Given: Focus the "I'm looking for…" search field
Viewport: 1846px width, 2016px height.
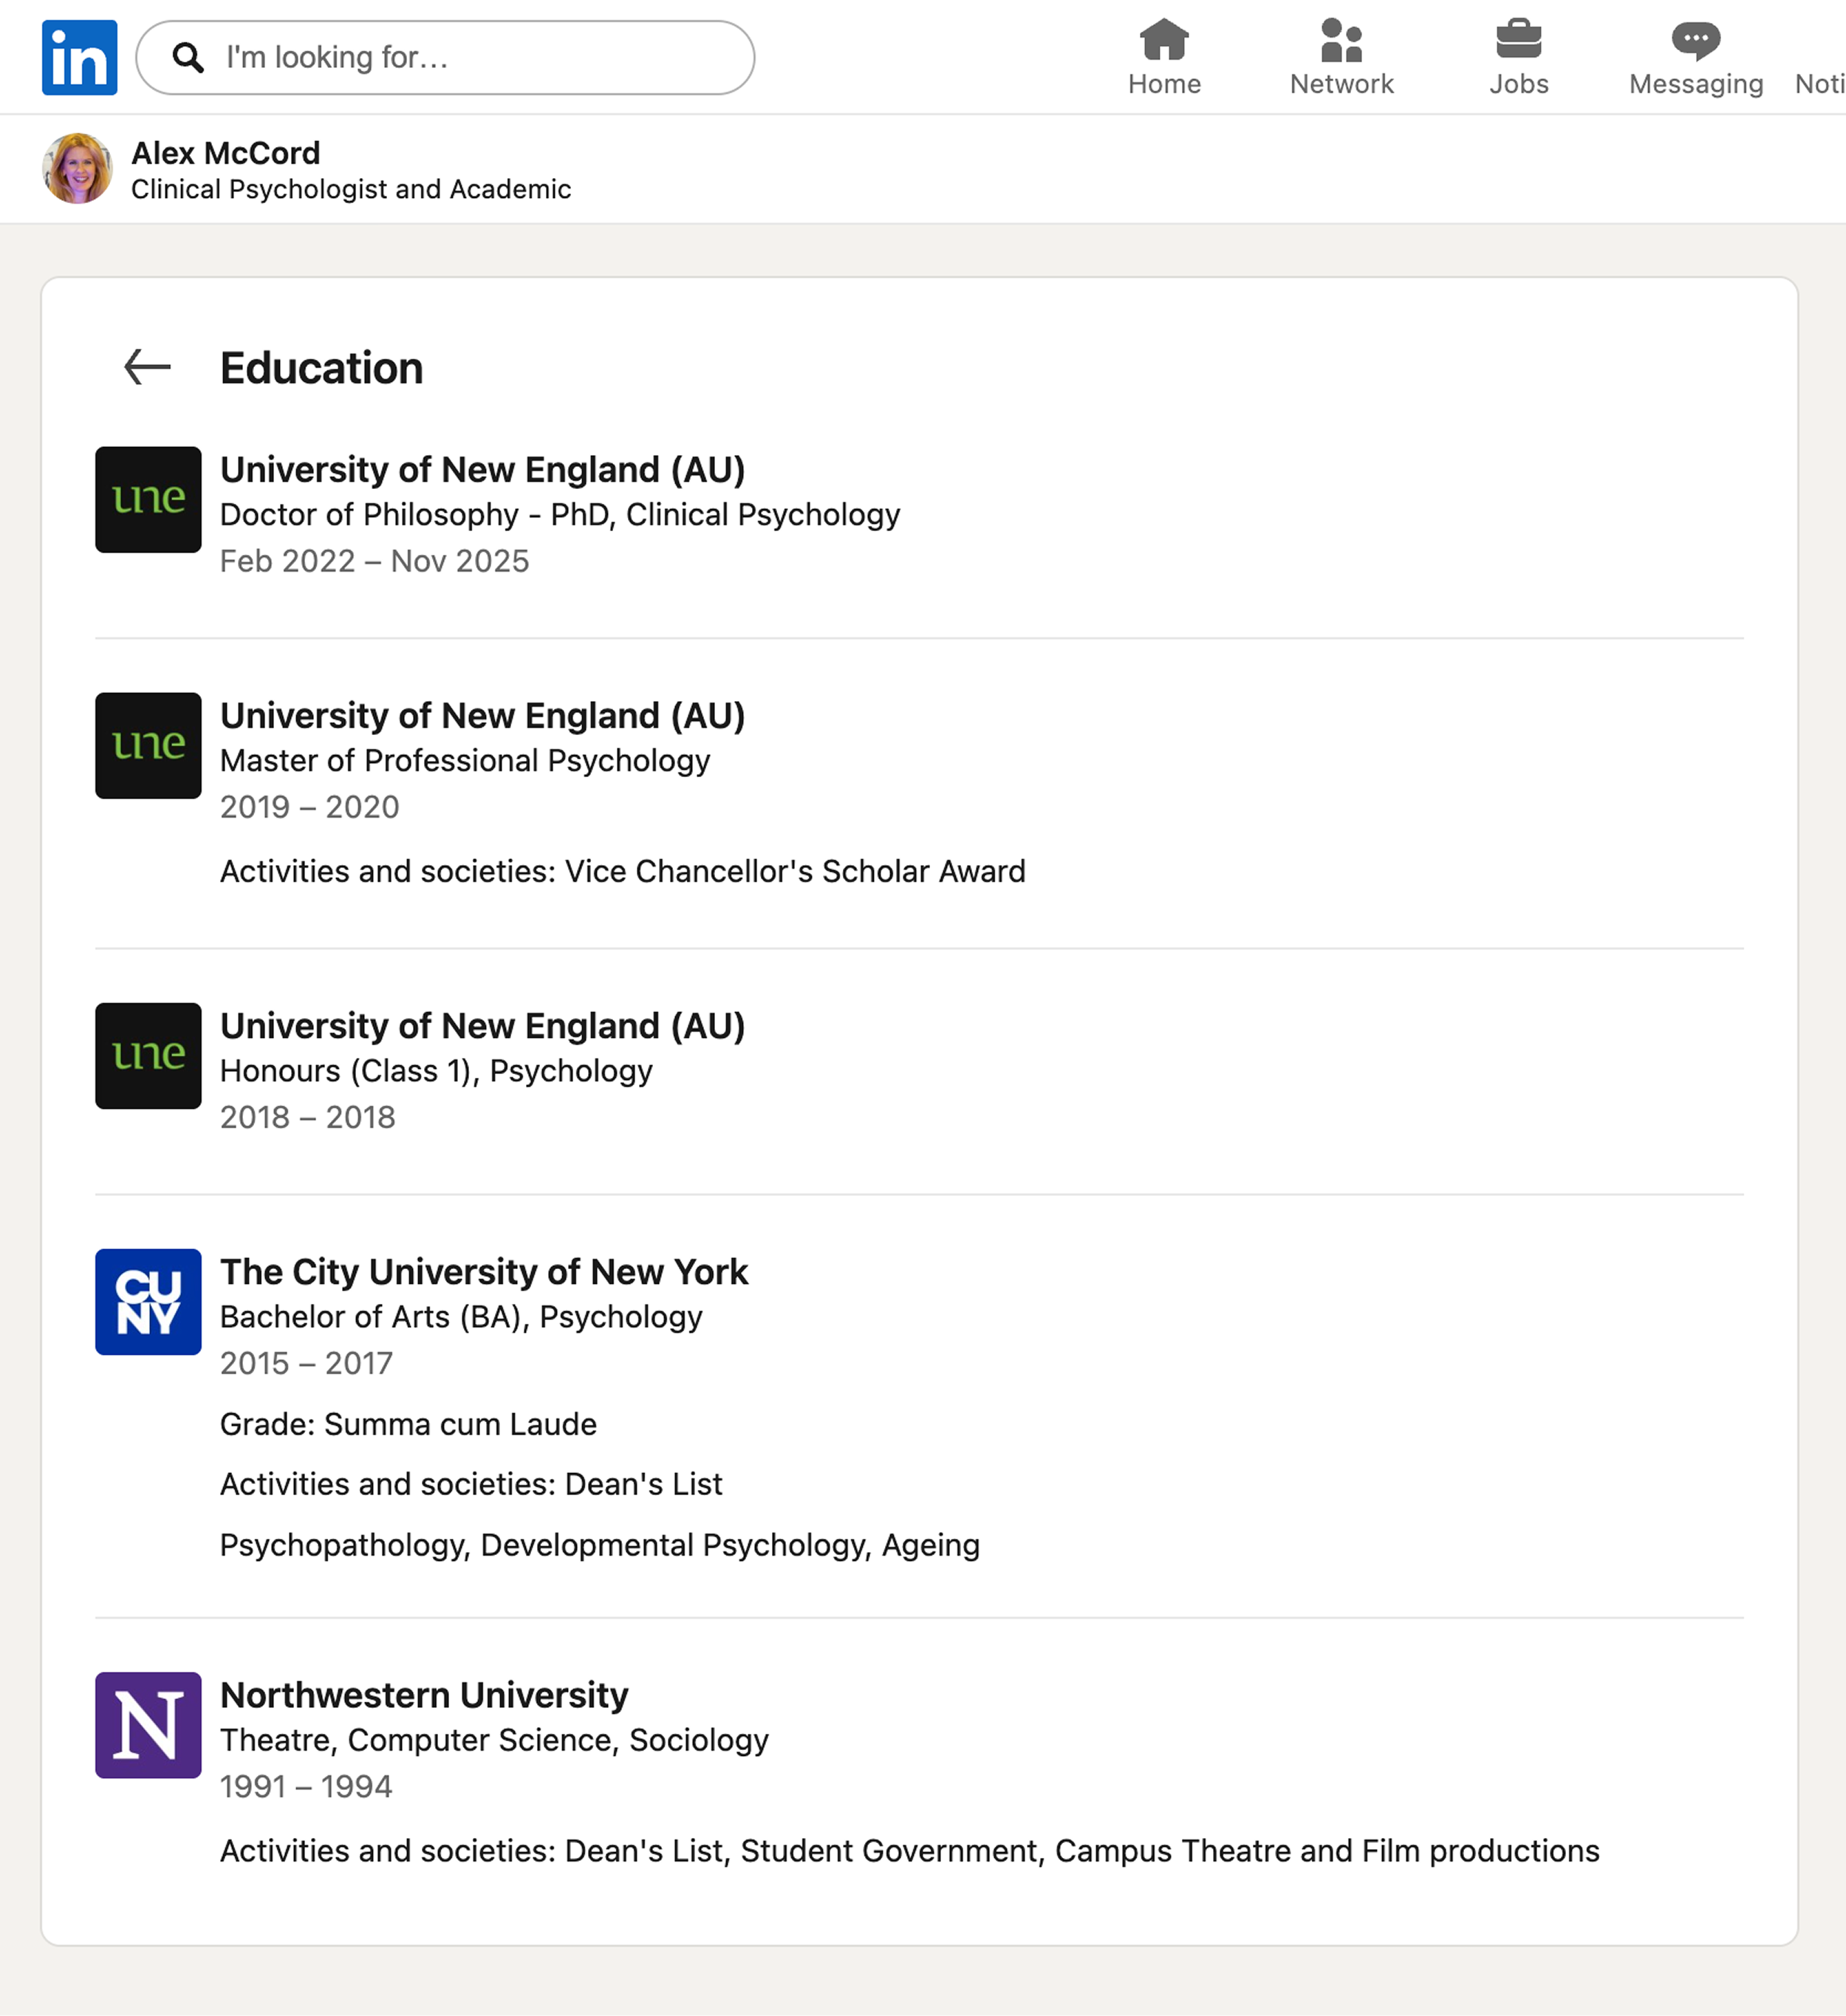Looking at the screenshot, I should [x=445, y=58].
